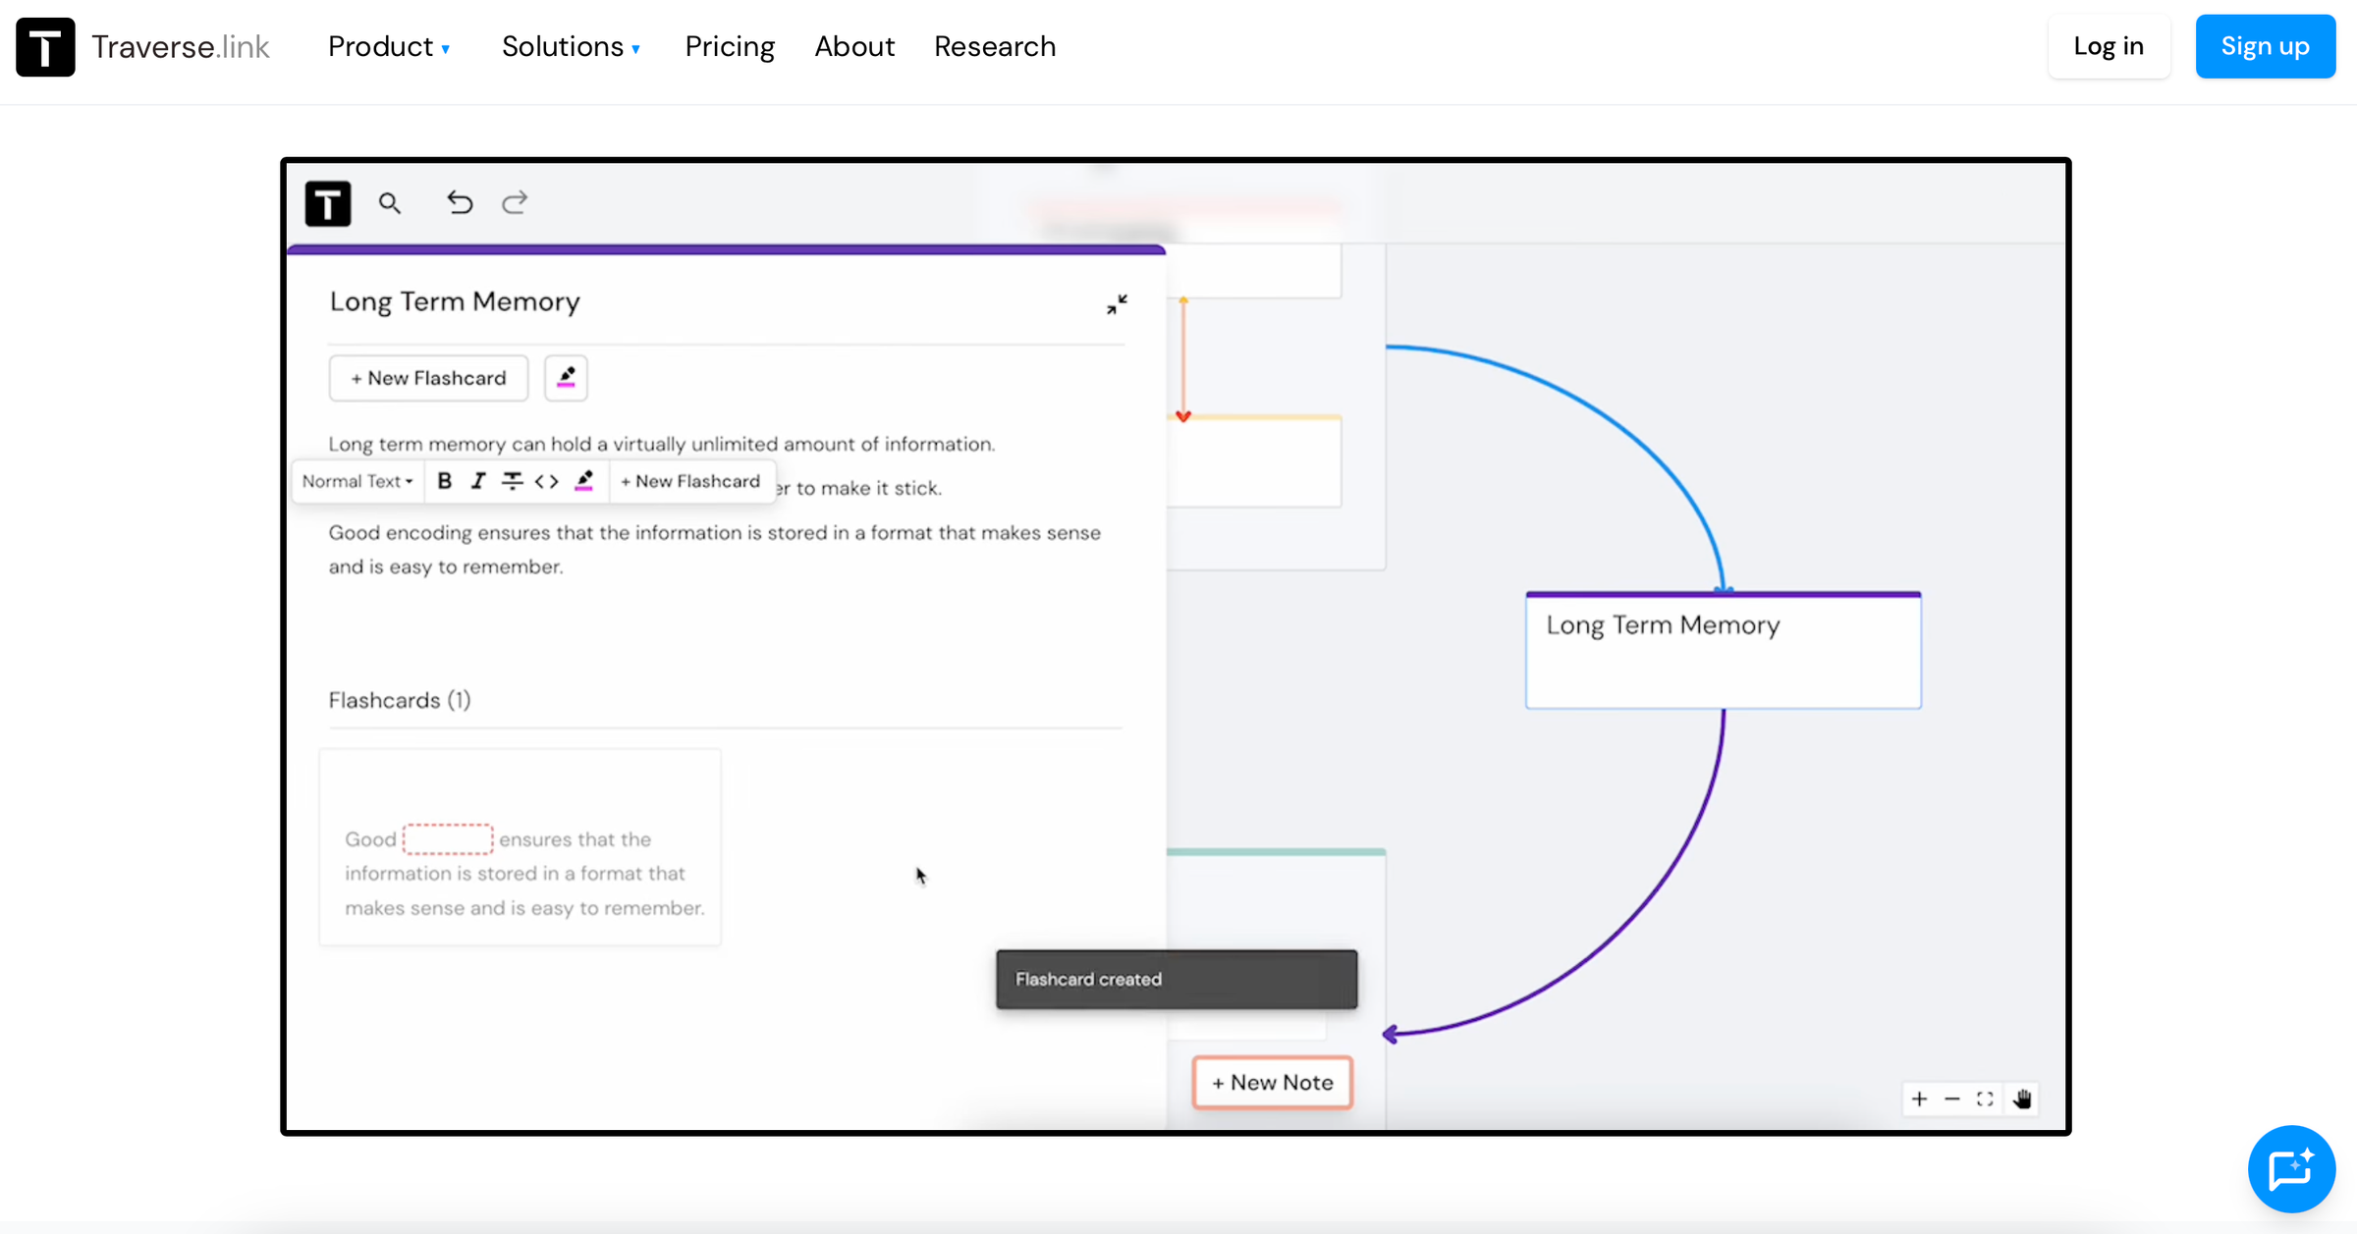Open the Normal Text style dropdown
Image resolution: width=2357 pixels, height=1234 pixels.
[356, 481]
